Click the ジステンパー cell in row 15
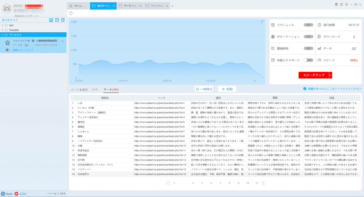This screenshot has width=364, height=197. [x=105, y=169]
